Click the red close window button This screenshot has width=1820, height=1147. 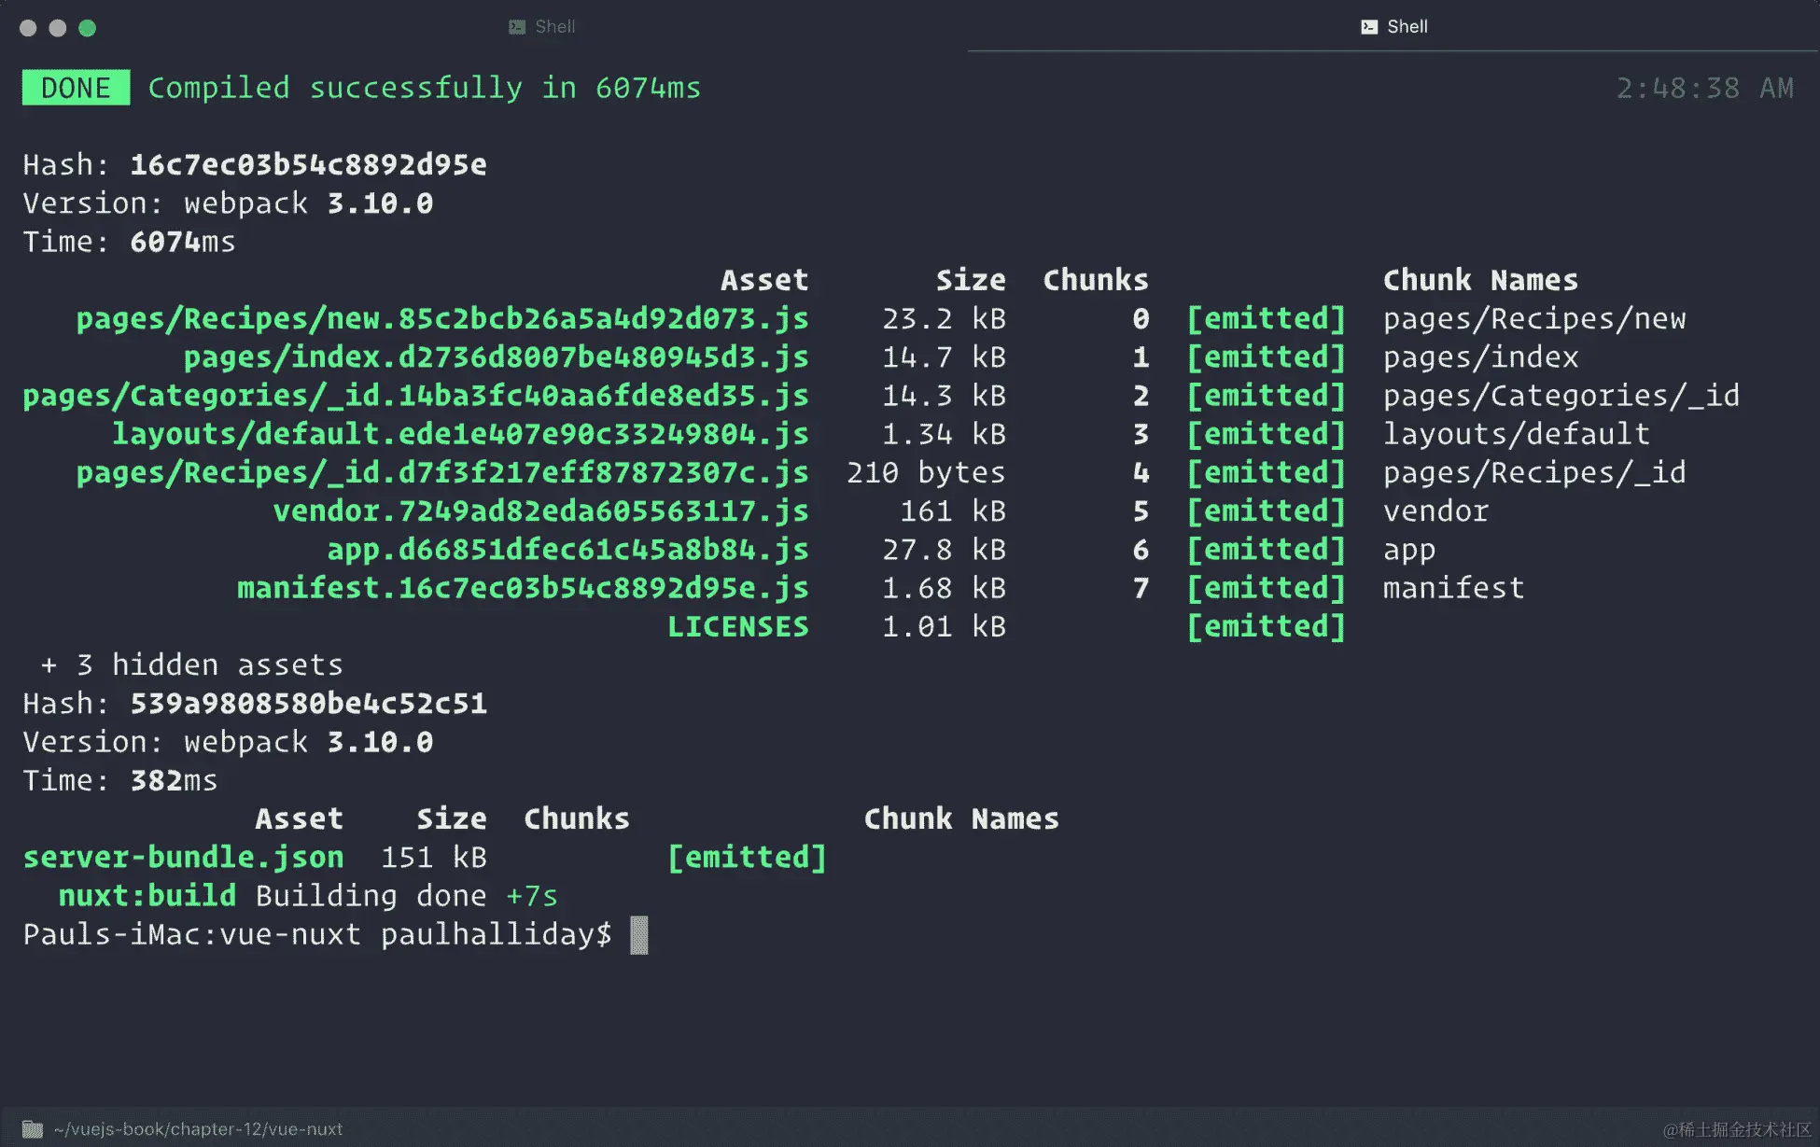click(28, 28)
